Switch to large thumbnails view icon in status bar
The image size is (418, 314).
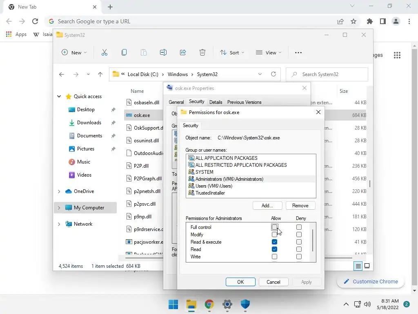pos(367,266)
